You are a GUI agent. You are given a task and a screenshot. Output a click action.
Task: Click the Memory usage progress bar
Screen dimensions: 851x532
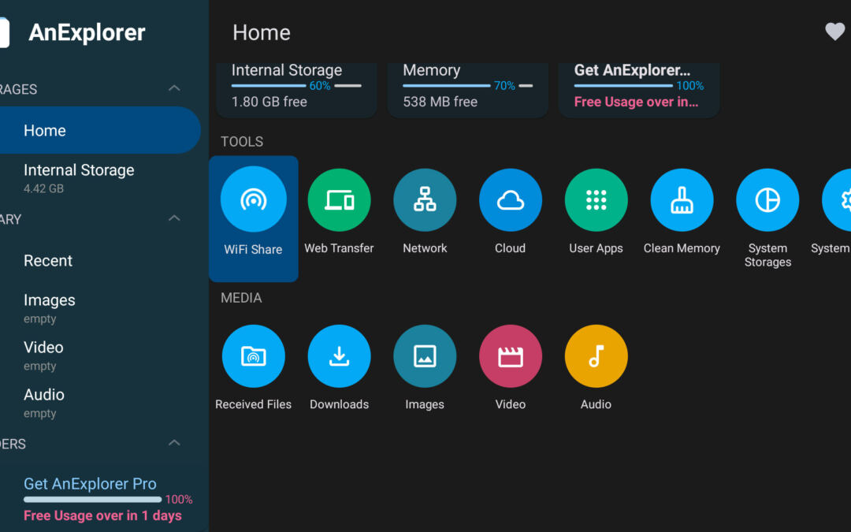[x=447, y=86]
